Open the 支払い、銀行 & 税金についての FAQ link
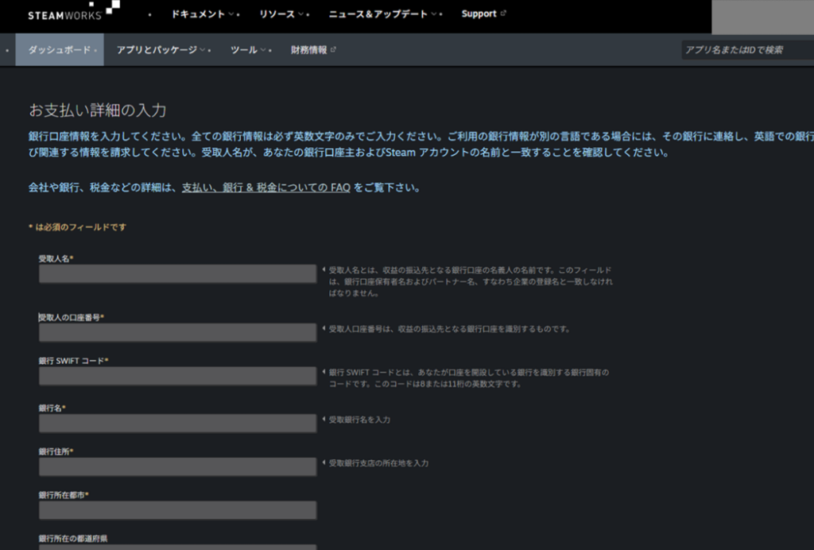The height and width of the screenshot is (550, 814). point(266,188)
